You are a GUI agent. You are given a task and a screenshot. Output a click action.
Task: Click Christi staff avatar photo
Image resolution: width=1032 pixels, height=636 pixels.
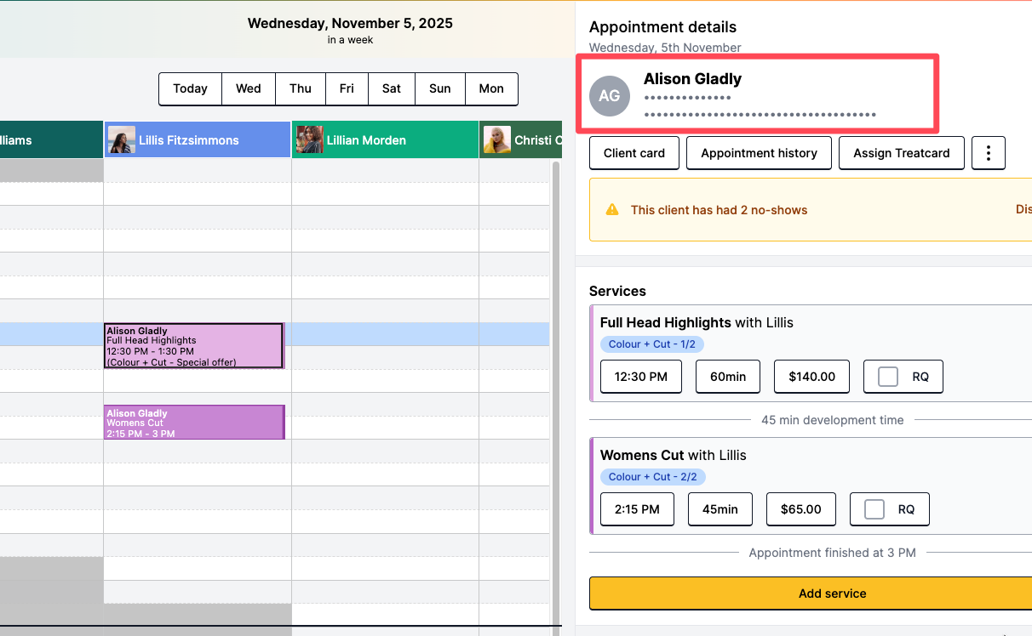pyautogui.click(x=496, y=140)
